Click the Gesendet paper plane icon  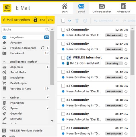4,113
